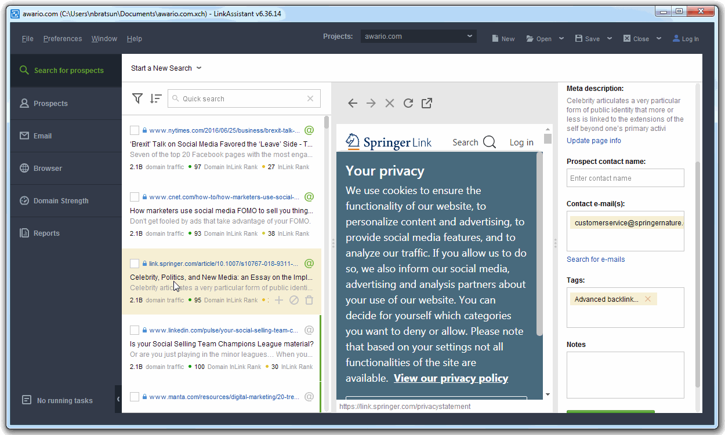Click the Enter contact name field

click(625, 178)
